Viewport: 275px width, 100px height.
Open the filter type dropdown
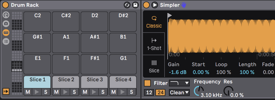pos(179,83)
